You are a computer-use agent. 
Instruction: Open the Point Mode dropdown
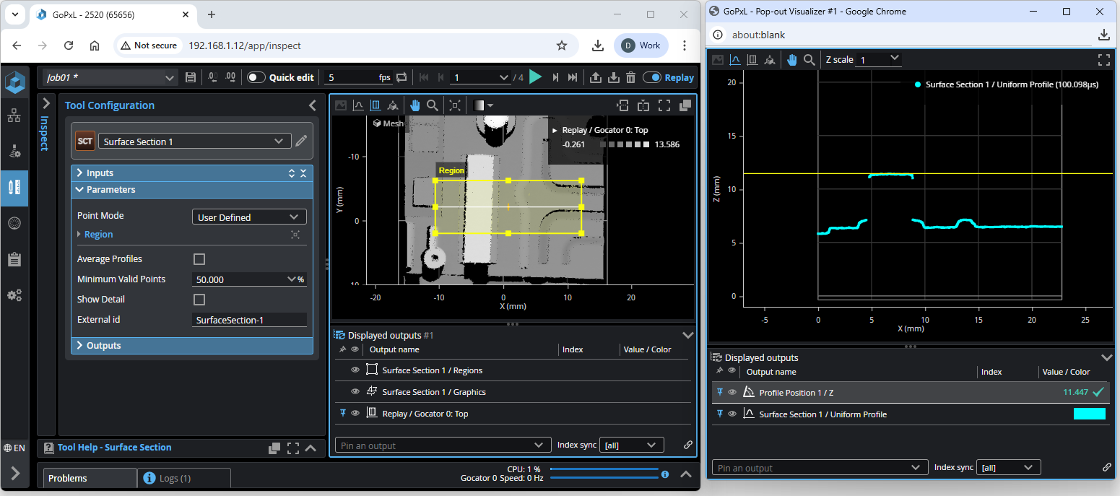249,217
